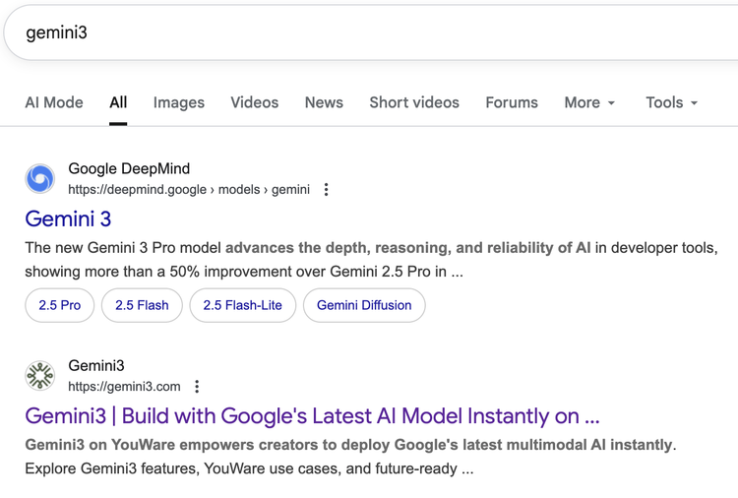
Task: Select the 2.5 Flash-Lite chip
Action: tap(242, 305)
